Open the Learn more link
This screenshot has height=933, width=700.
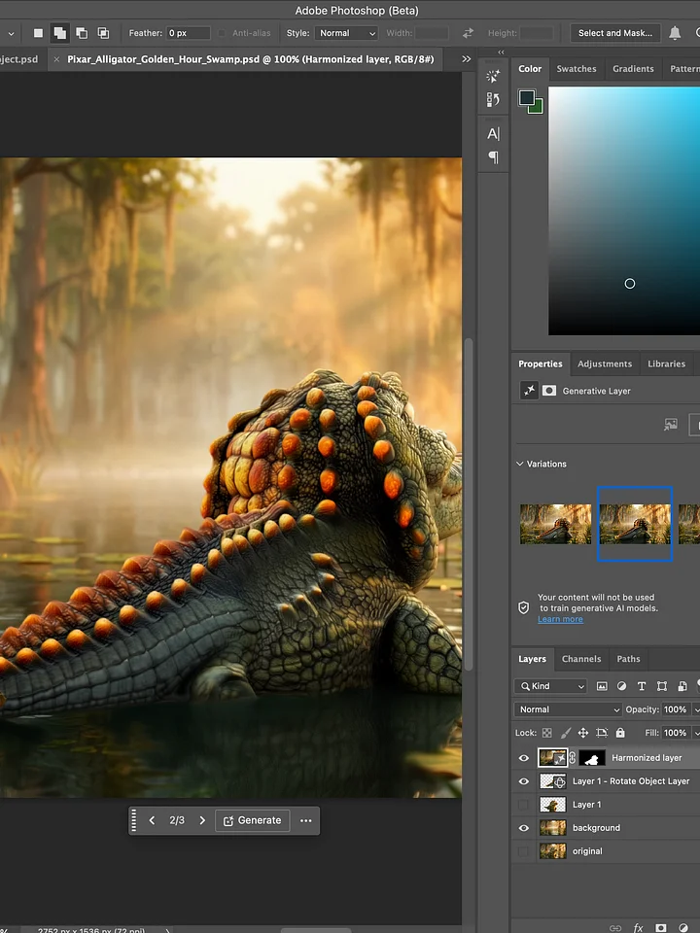tap(560, 619)
